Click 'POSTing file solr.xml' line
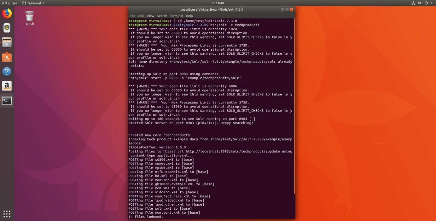 coord(160,209)
